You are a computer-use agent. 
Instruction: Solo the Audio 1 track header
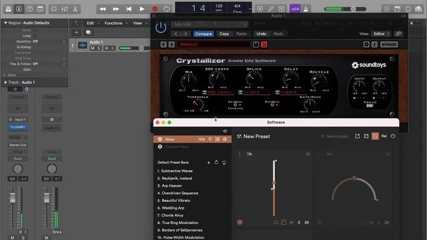pyautogui.click(x=99, y=48)
